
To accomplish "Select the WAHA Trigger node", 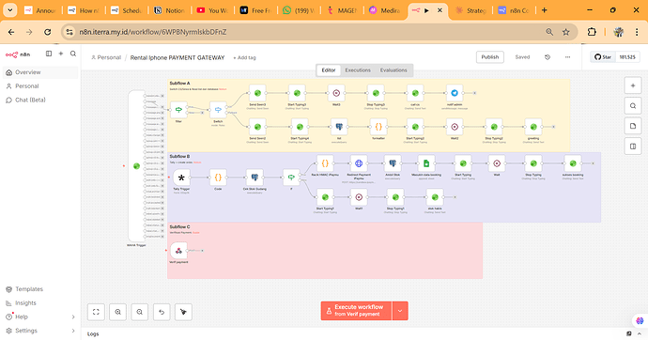I will coord(136,166).
